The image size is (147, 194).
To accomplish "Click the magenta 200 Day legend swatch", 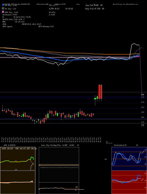I will click(x=3, y=12).
